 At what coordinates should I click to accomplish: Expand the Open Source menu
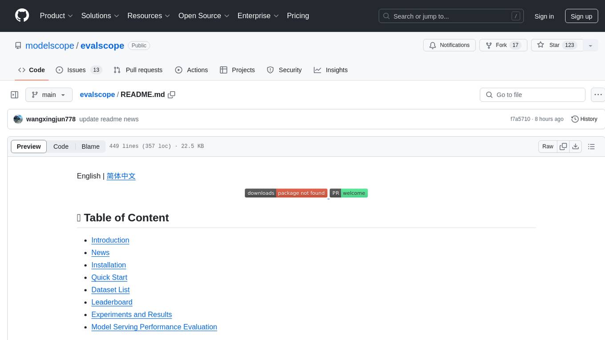pos(204,16)
